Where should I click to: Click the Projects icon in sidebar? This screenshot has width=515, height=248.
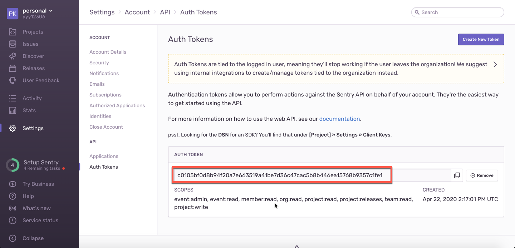click(x=13, y=32)
